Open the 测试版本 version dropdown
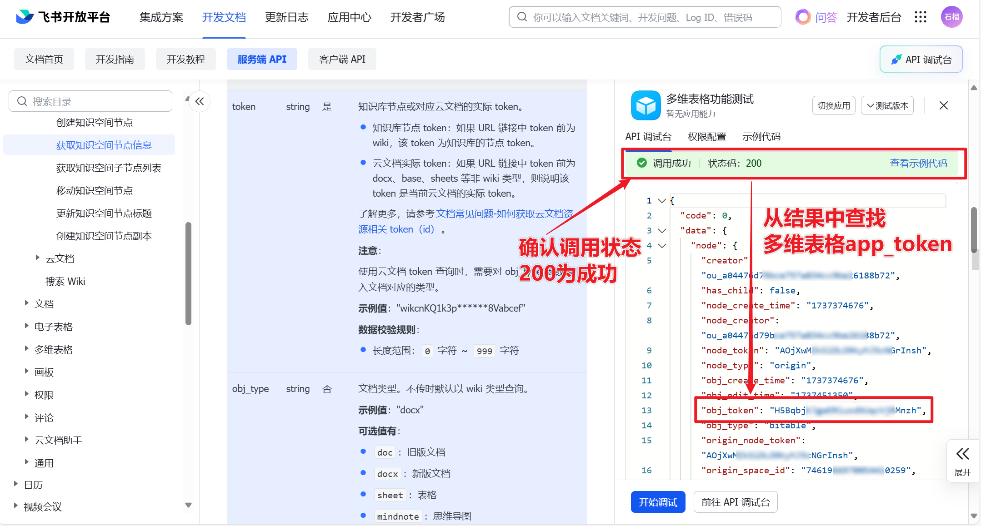981x526 pixels. [x=887, y=105]
